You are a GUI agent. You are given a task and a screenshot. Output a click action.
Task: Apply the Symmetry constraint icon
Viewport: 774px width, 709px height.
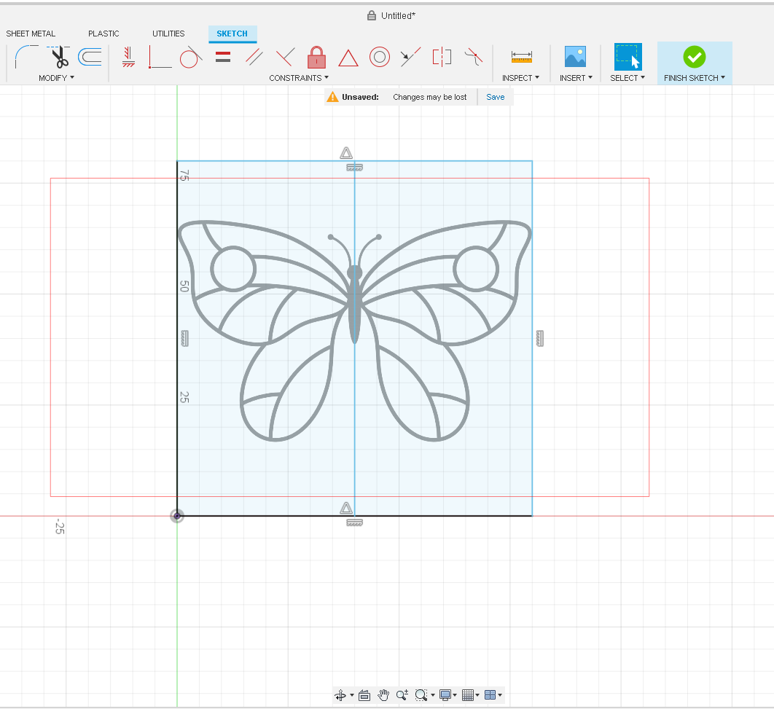point(442,58)
